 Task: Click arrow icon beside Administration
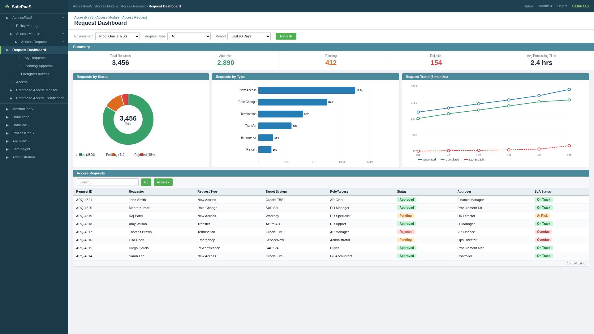point(7,157)
